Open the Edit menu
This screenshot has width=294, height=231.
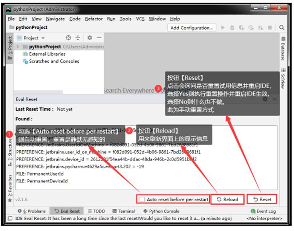23,19
